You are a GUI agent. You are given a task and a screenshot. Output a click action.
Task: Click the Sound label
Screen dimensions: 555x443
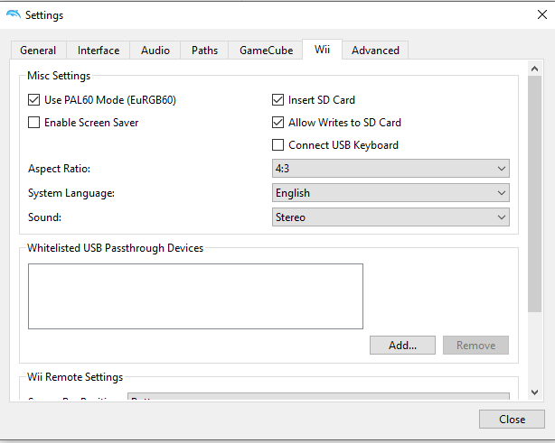(x=44, y=217)
